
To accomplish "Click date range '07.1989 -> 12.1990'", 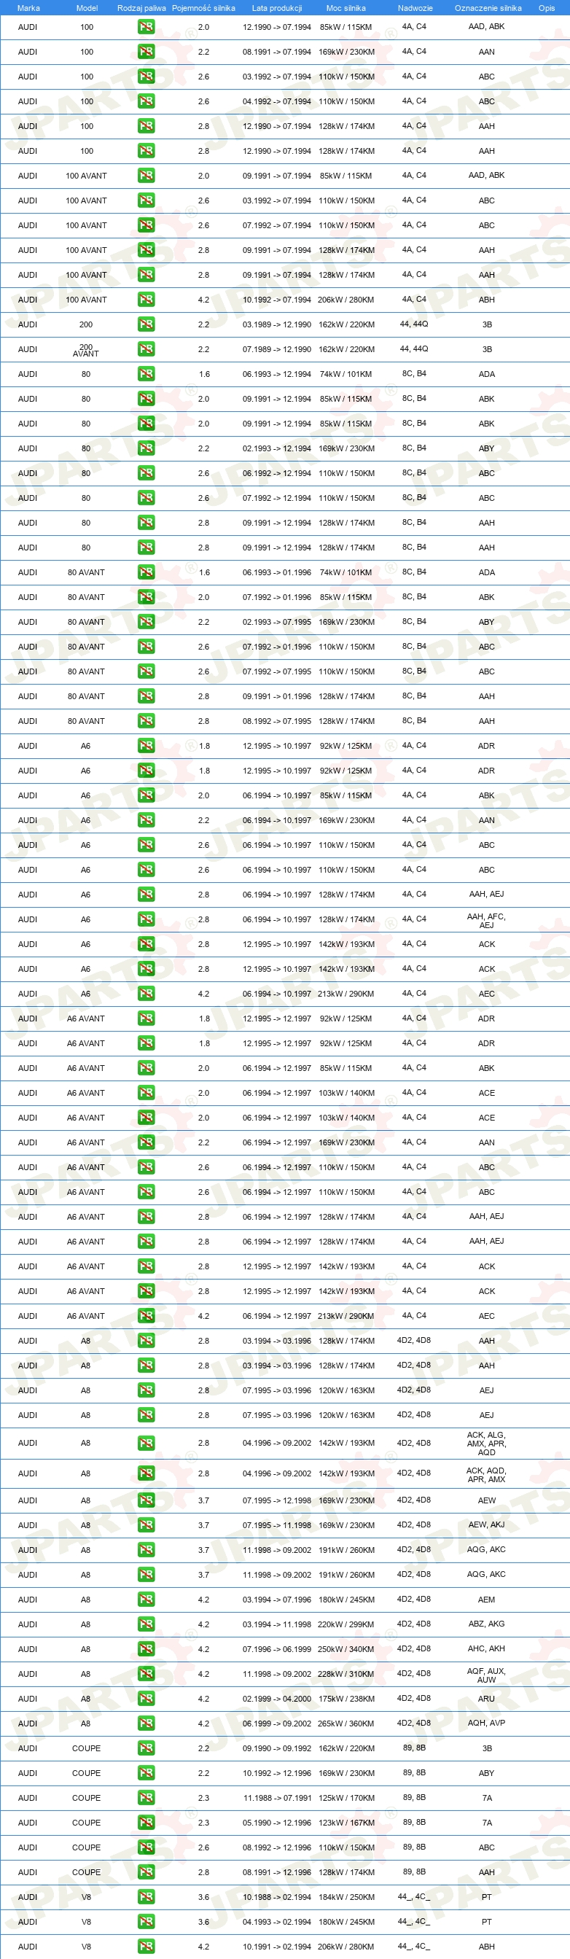I will pos(277,349).
